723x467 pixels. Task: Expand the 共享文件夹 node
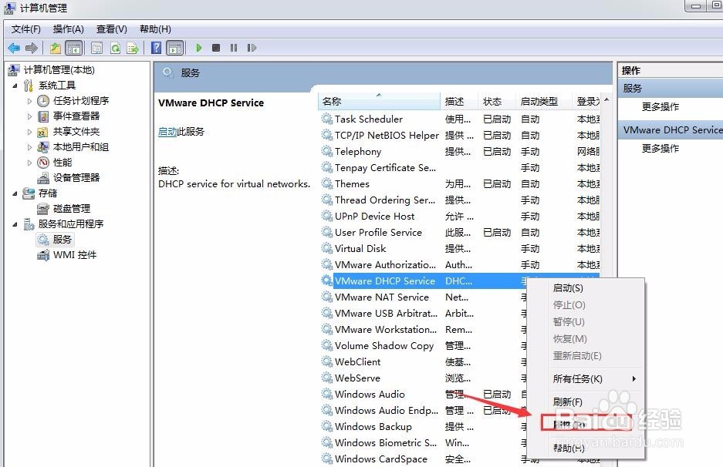point(29,133)
